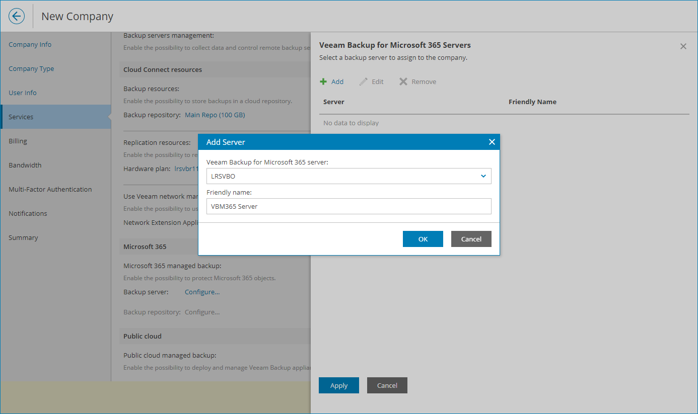698x414 pixels.
Task: Cancel the servers panel at bottom
Action: (x=387, y=385)
